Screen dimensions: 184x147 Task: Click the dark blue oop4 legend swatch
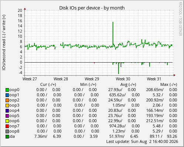point(7,111)
